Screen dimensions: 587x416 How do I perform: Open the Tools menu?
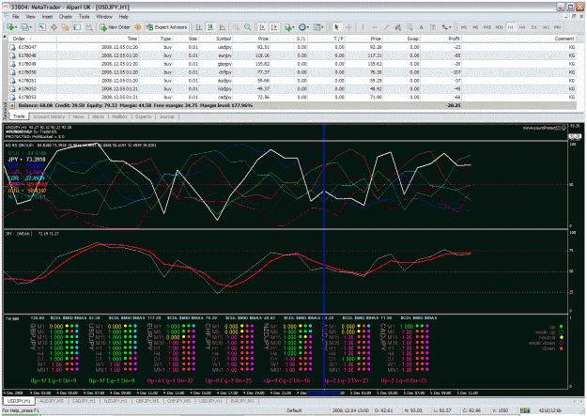coord(84,17)
